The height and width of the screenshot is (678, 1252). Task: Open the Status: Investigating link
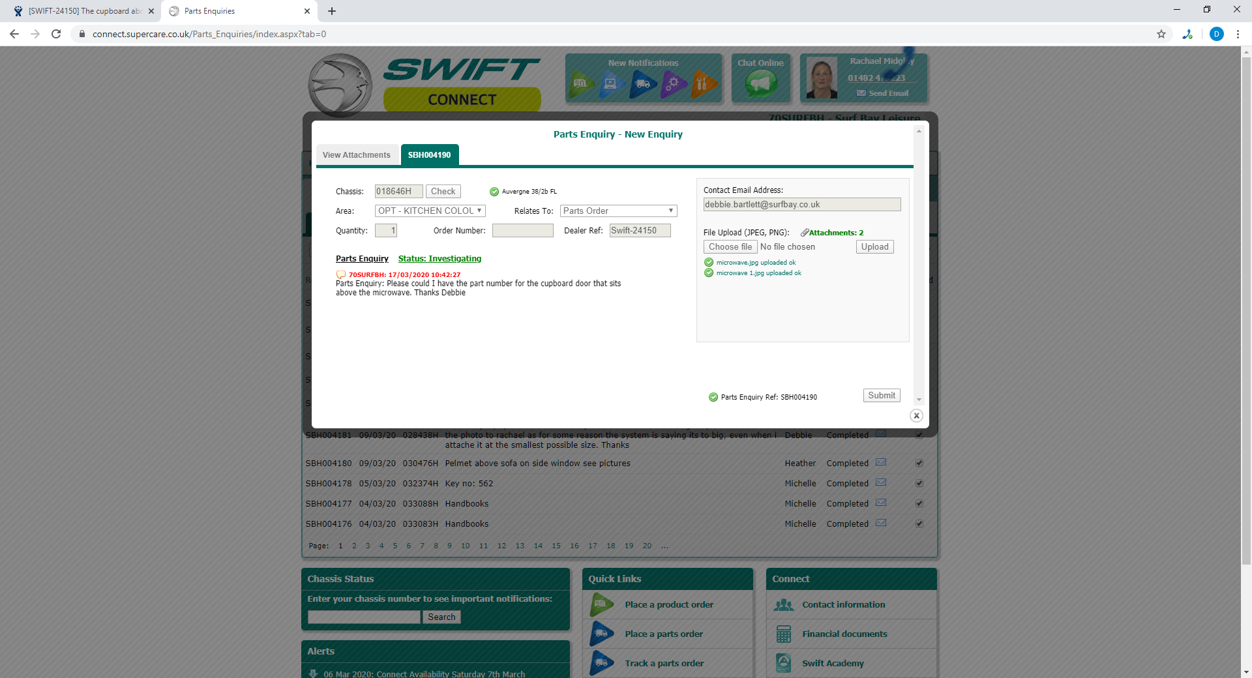coord(440,259)
